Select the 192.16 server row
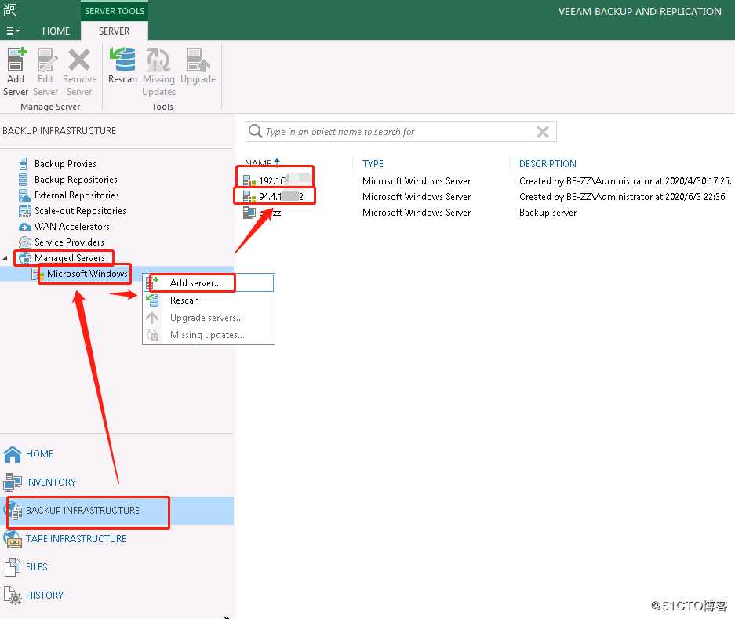Image resolution: width=735 pixels, height=619 pixels. [487, 181]
